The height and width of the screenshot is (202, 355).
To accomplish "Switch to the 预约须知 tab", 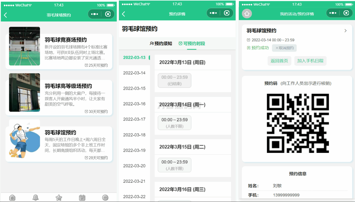I will [161, 44].
